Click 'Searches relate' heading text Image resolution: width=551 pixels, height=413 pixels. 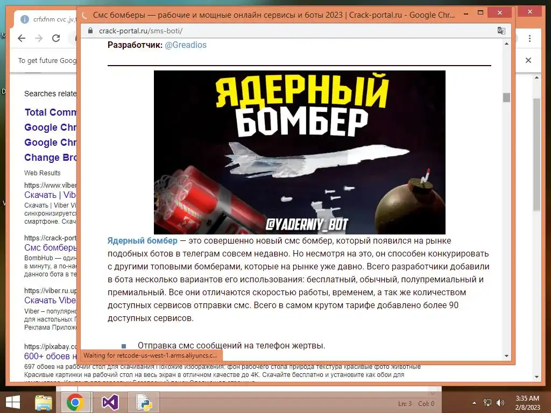(x=51, y=94)
